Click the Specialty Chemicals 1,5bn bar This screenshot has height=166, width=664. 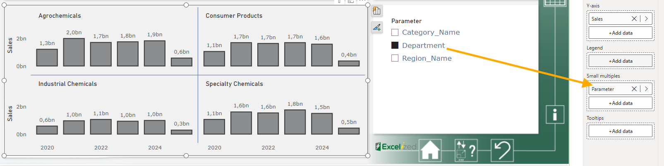pyautogui.click(x=322, y=124)
